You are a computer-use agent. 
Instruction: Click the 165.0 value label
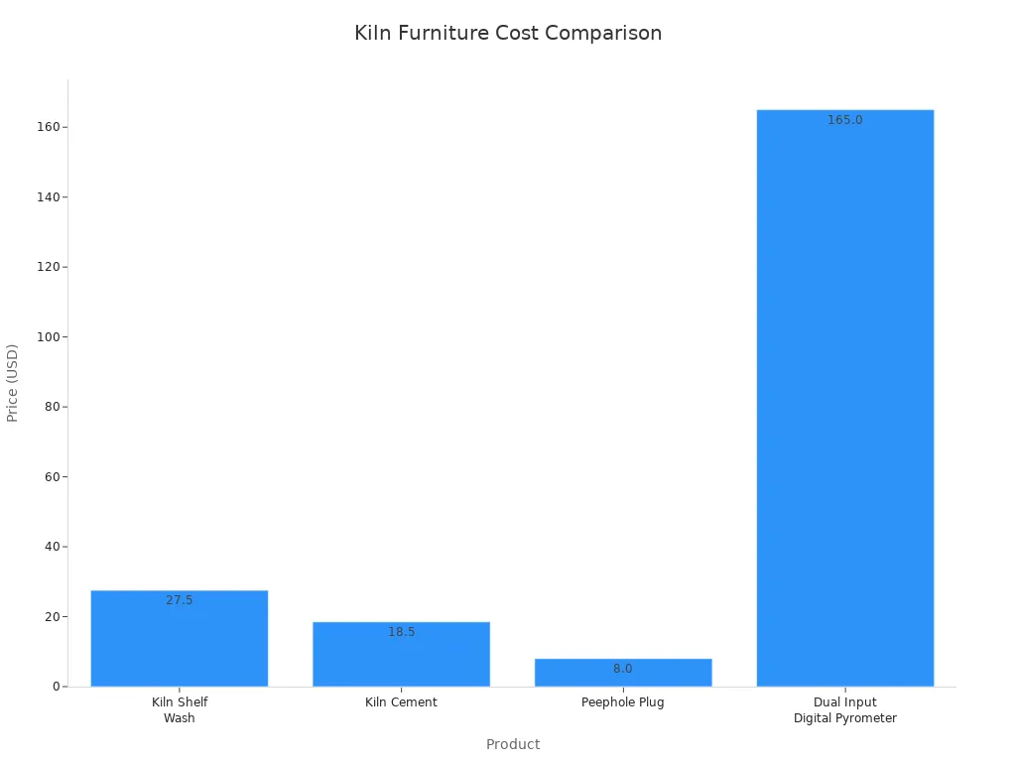(x=845, y=120)
